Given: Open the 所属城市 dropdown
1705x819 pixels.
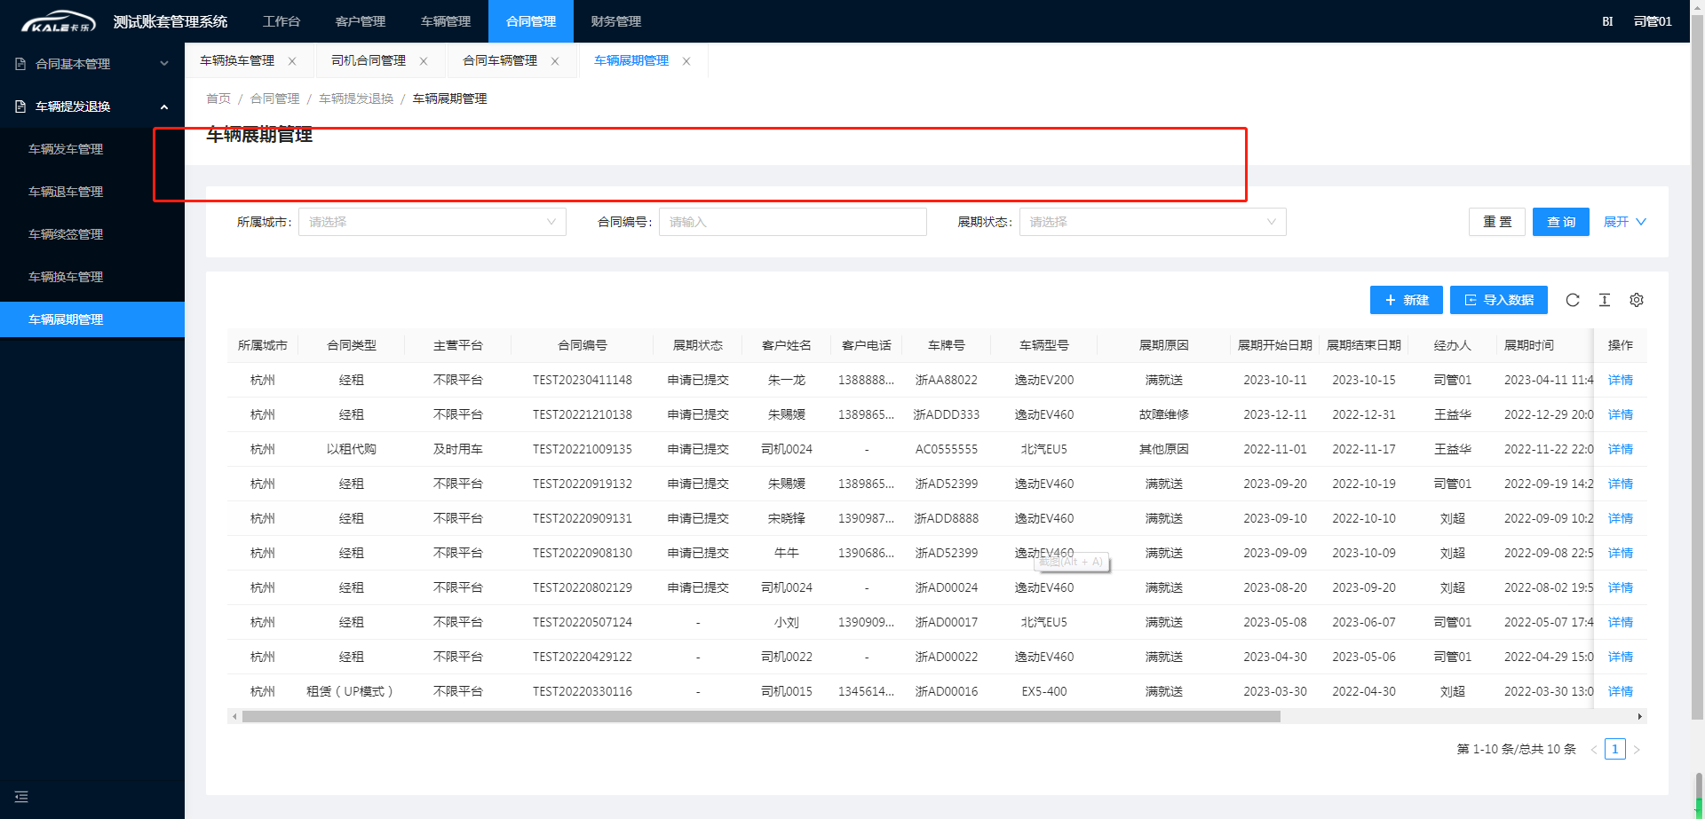Looking at the screenshot, I should (x=432, y=222).
